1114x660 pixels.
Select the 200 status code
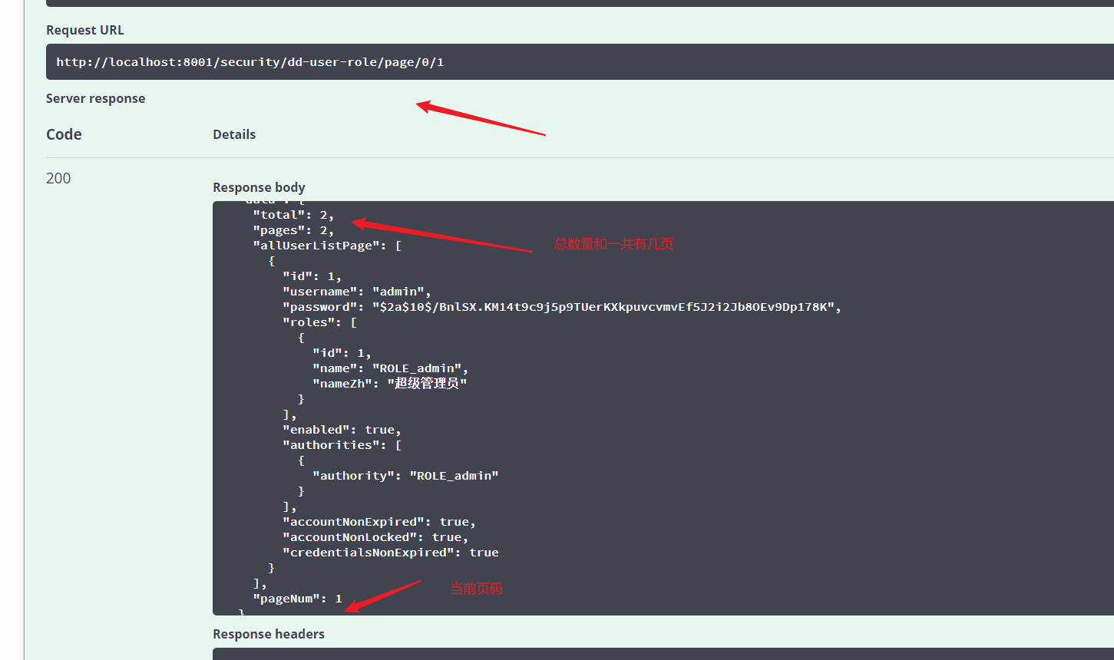[x=58, y=177]
